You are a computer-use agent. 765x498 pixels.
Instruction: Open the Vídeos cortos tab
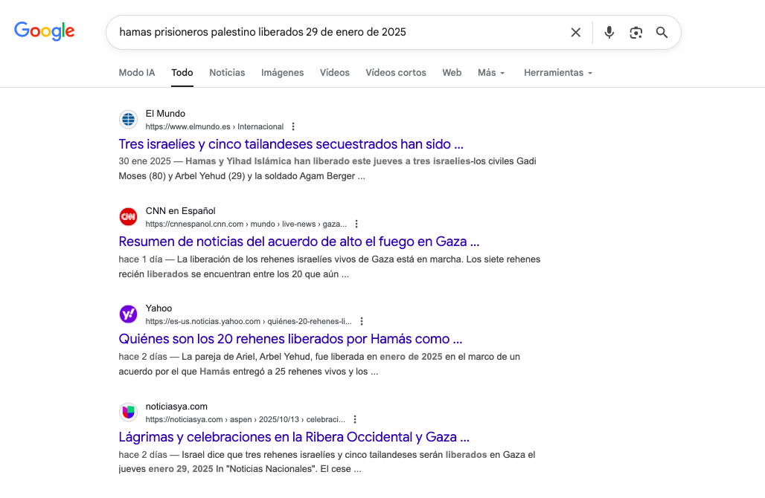click(x=395, y=73)
